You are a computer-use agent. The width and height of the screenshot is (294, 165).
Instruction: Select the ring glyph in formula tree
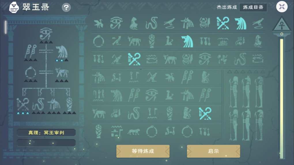pyautogui.click(x=31, y=73)
